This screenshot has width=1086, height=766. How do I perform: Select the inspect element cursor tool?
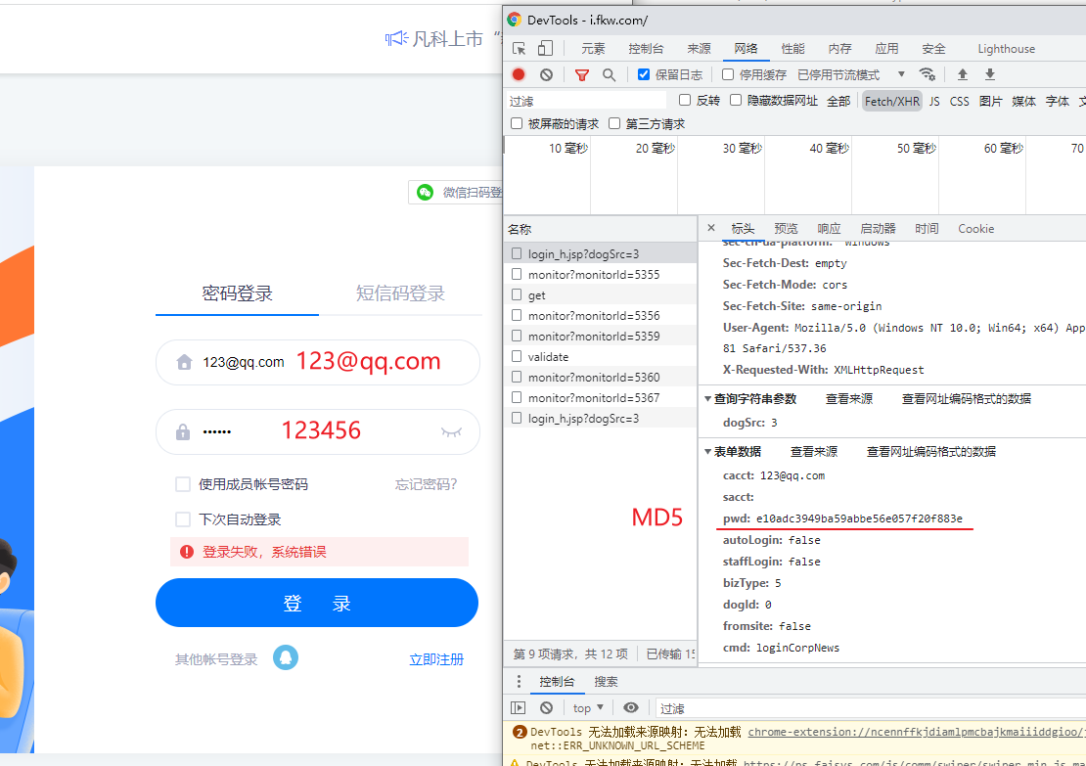pyautogui.click(x=518, y=47)
